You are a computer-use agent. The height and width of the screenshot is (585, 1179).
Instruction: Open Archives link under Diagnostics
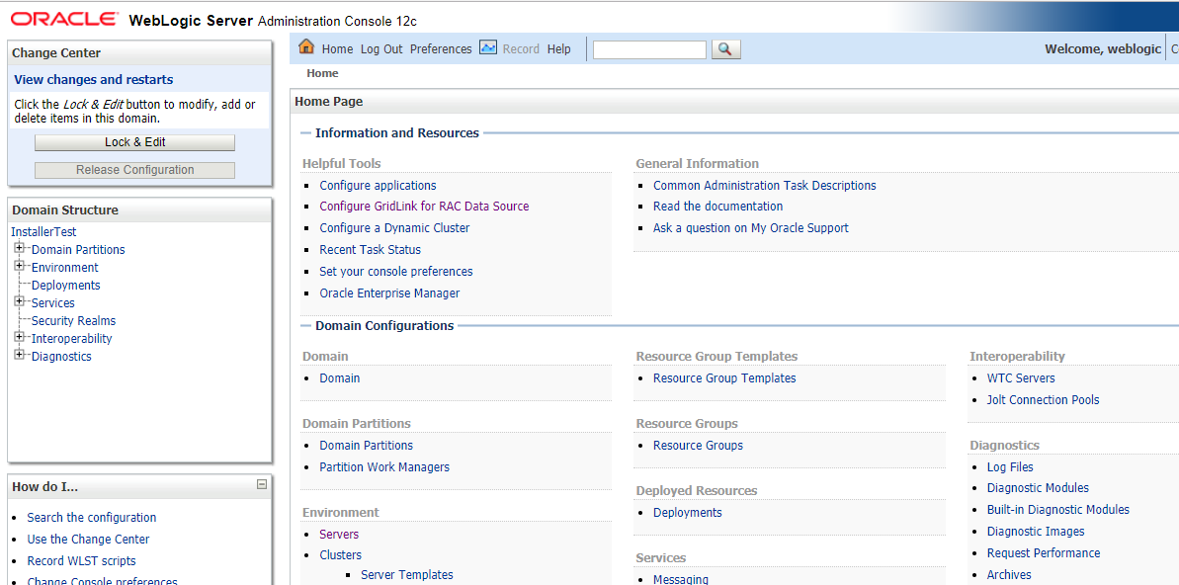coord(1009,574)
